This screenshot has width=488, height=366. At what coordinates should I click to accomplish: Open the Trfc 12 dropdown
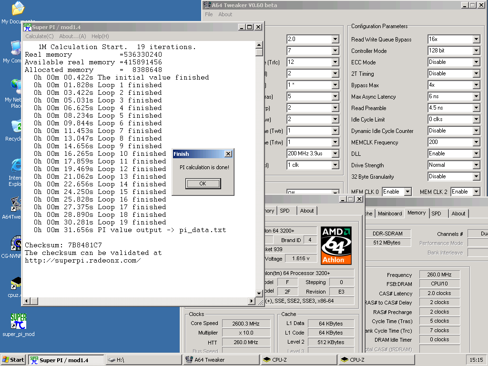[x=335, y=62]
